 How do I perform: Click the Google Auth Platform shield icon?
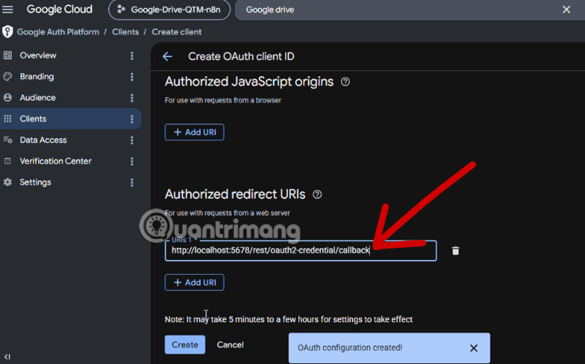click(7, 32)
